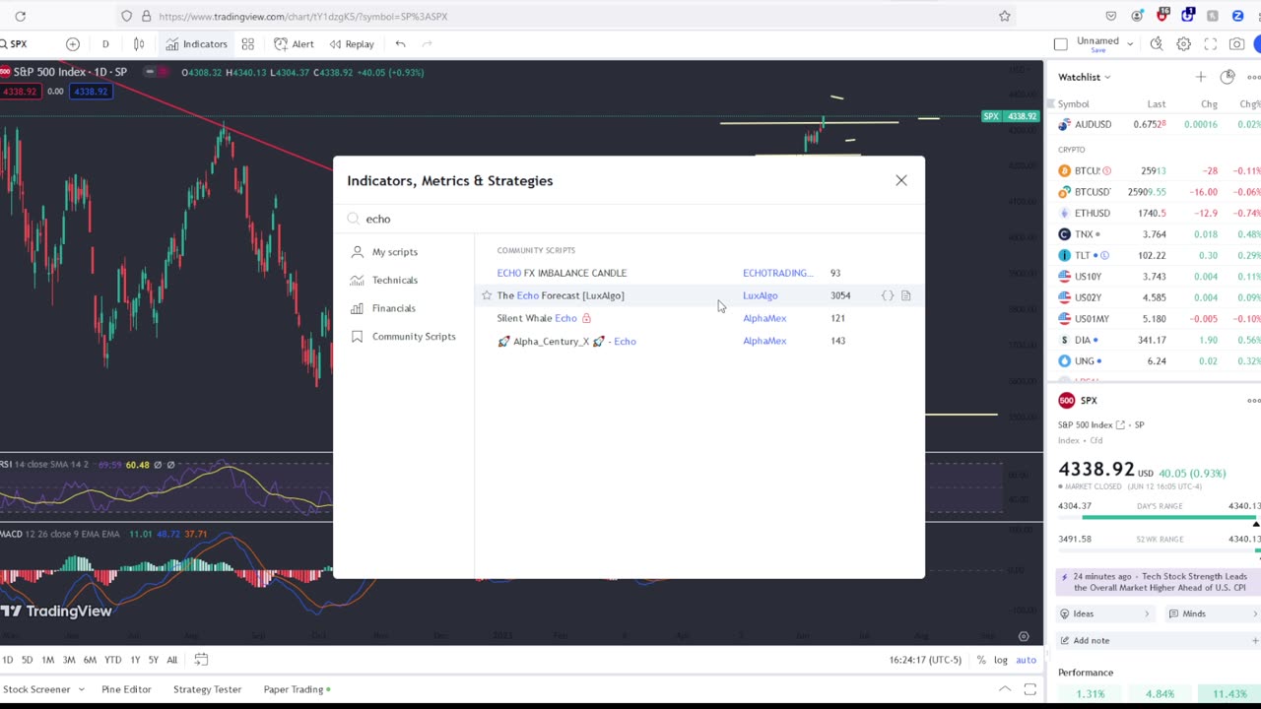This screenshot has height=709, width=1261.
Task: Close the Indicators, Metrics & Strategies dialog
Action: 900,180
